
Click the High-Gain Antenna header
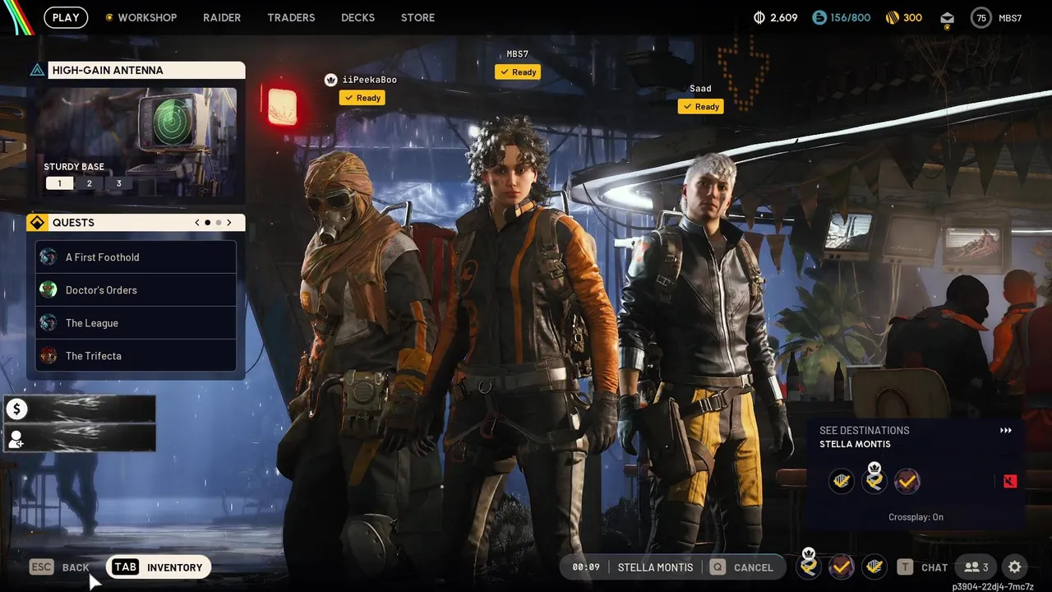145,70
